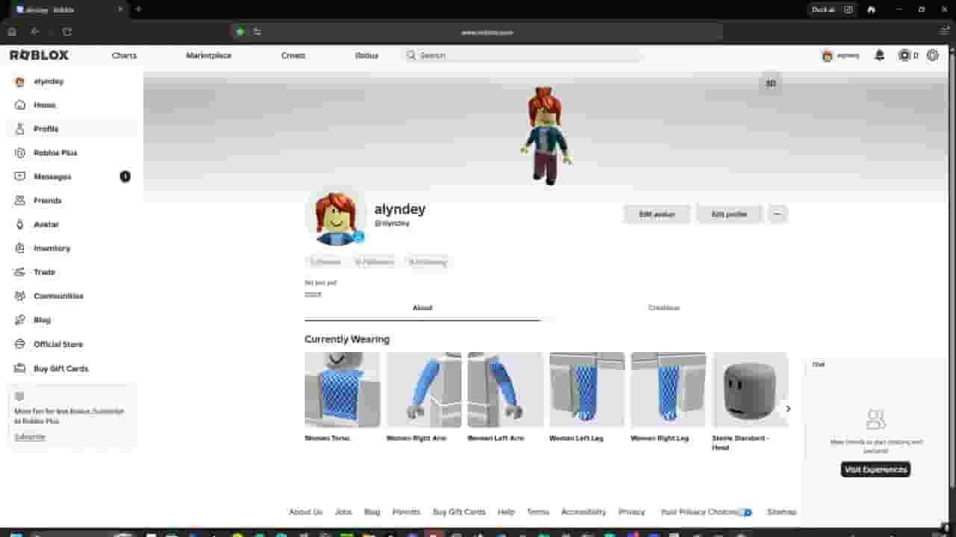This screenshot has width=956, height=537.
Task: Click the Messages icon in the sidebar
Action: [20, 177]
